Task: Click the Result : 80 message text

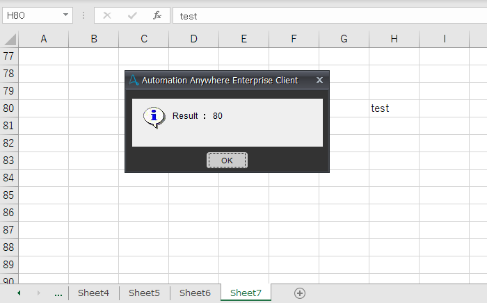Action: pos(198,116)
